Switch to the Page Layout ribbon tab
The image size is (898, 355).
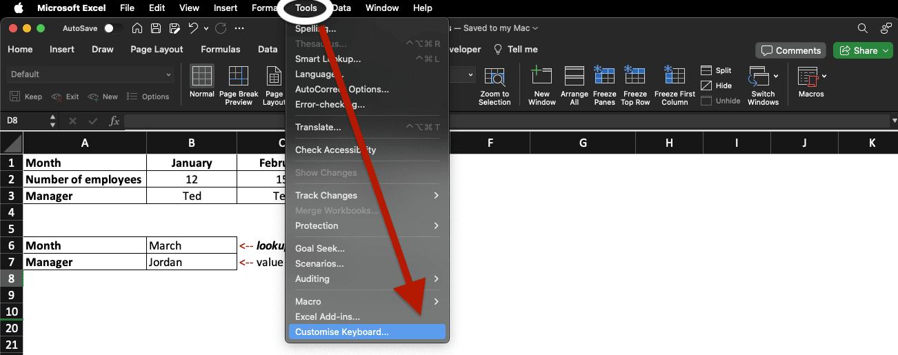[157, 49]
